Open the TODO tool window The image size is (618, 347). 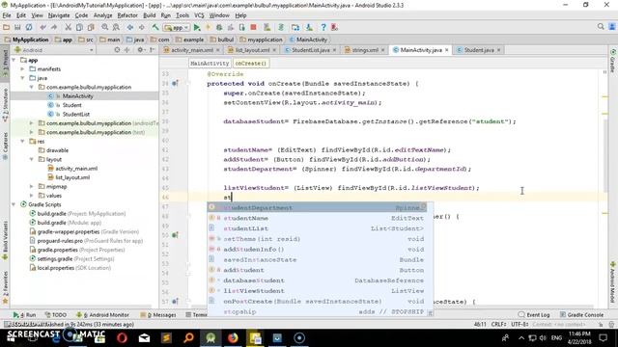click(56, 315)
